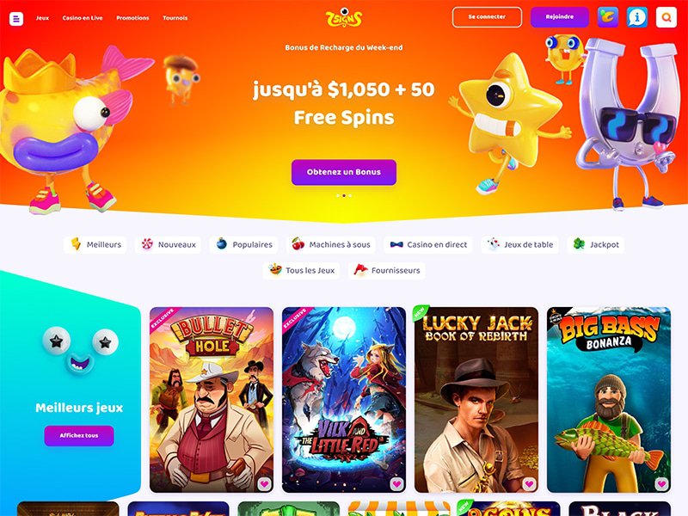Image resolution: width=688 pixels, height=516 pixels.
Task: Toggle heart on Big Bass Bonanza
Action: (x=661, y=484)
